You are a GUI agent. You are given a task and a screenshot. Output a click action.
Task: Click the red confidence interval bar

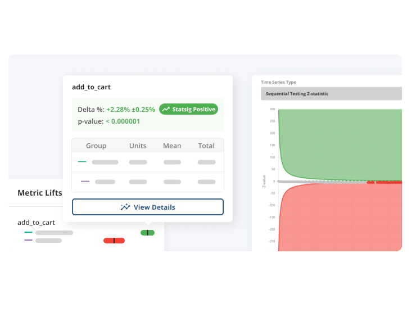tap(114, 241)
